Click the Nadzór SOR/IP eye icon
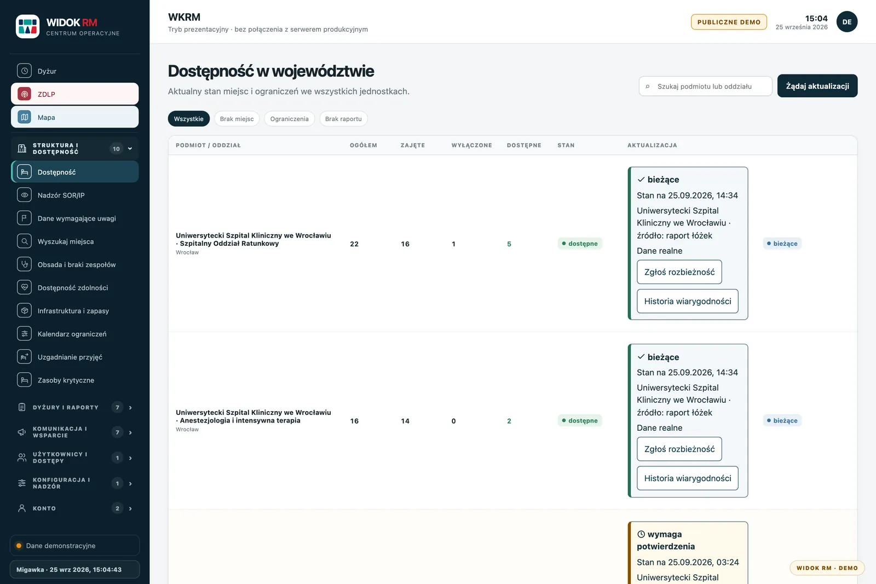The image size is (876, 584). point(24,195)
